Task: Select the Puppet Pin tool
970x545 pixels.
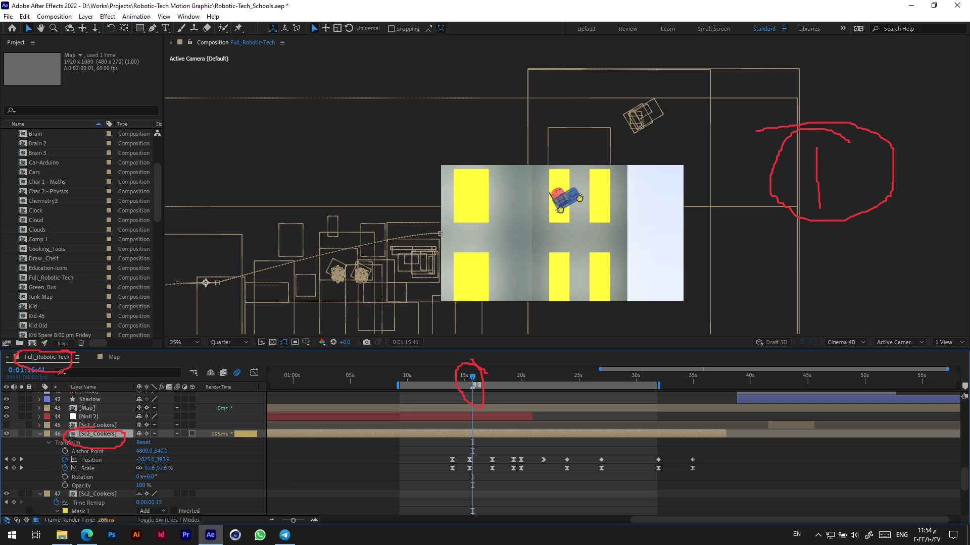Action: 238,28
